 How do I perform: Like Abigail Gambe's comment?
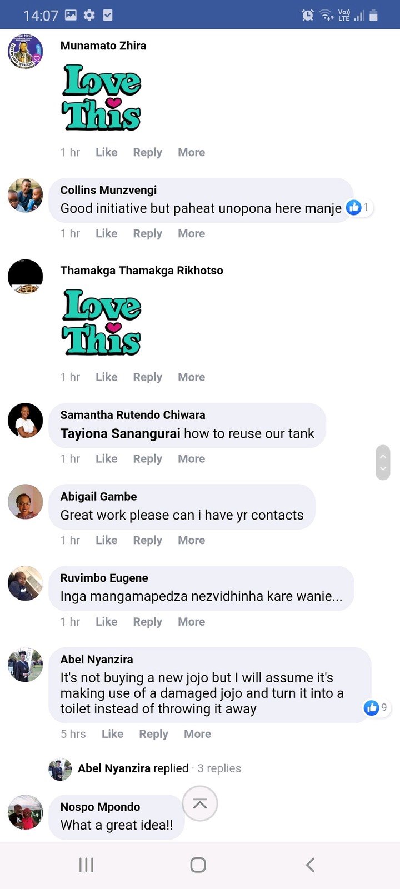[x=106, y=540]
